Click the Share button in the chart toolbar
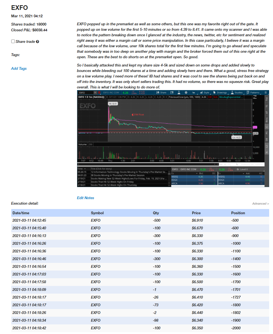 click(x=161, y=93)
